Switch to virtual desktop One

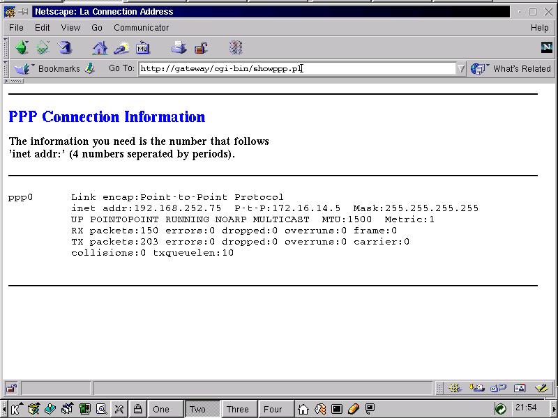pos(161,409)
